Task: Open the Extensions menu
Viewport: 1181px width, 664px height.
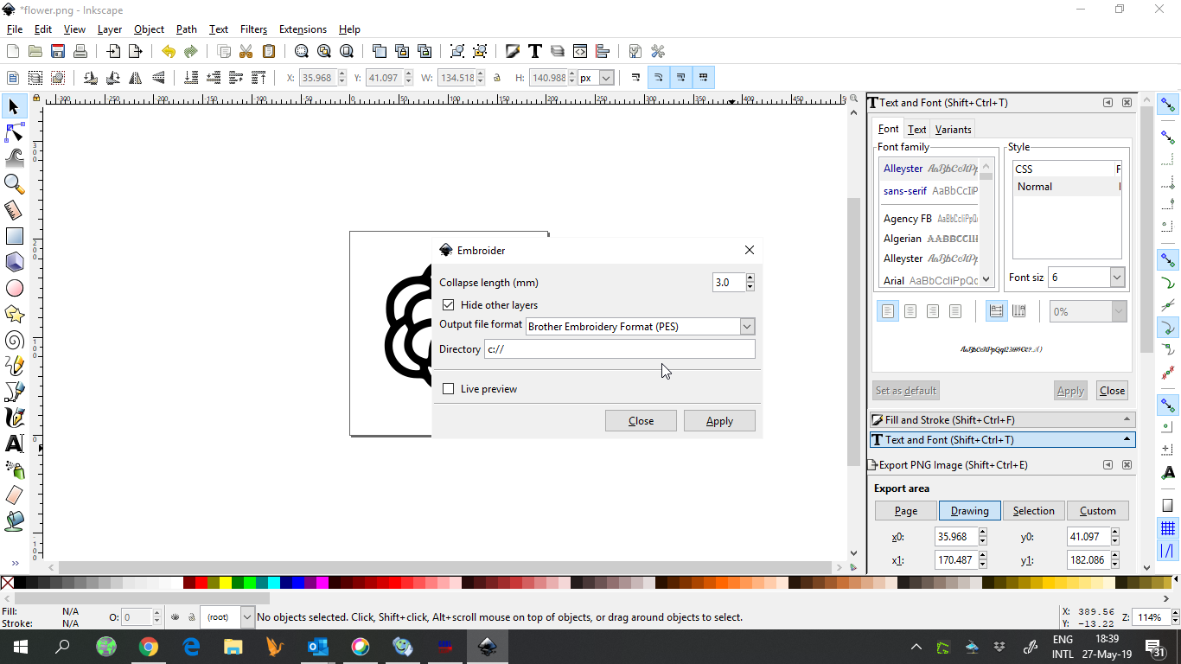Action: pyautogui.click(x=303, y=29)
